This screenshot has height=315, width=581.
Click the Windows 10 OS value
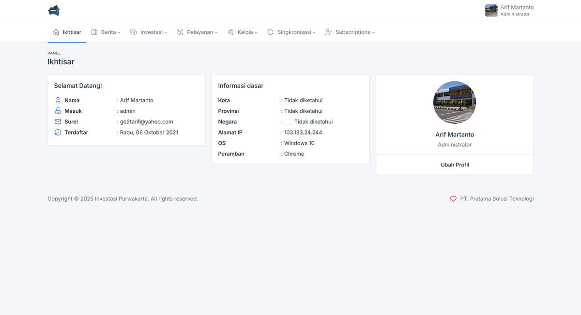(x=299, y=143)
